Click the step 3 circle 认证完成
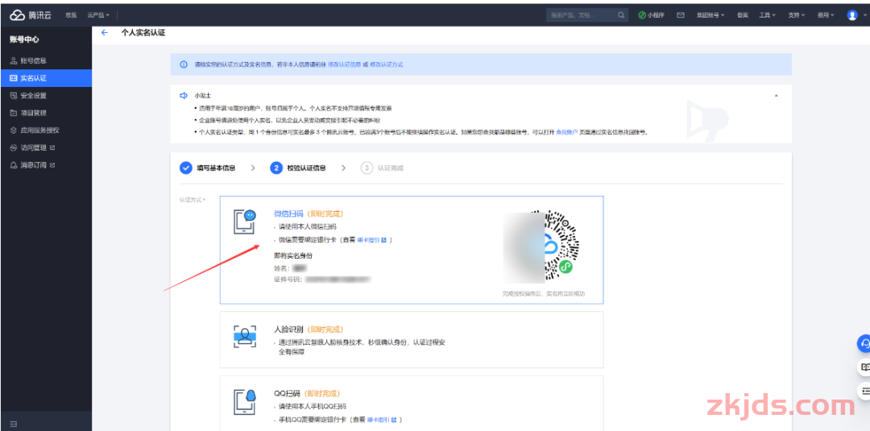The height and width of the screenshot is (431, 870). [x=367, y=168]
